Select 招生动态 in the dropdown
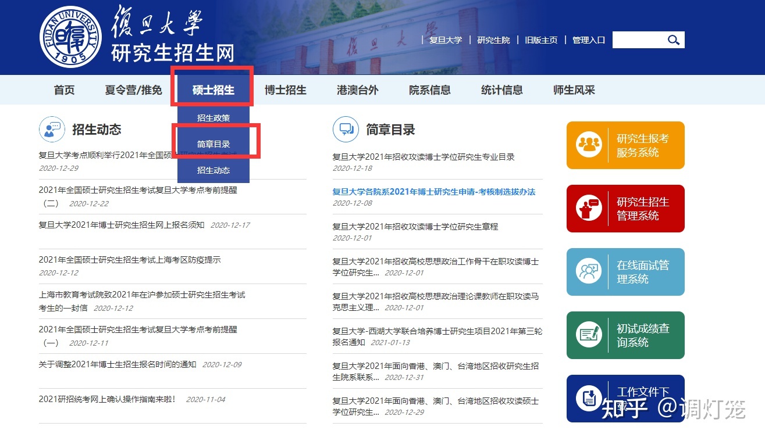Viewport: 765px width, 441px height. [214, 170]
